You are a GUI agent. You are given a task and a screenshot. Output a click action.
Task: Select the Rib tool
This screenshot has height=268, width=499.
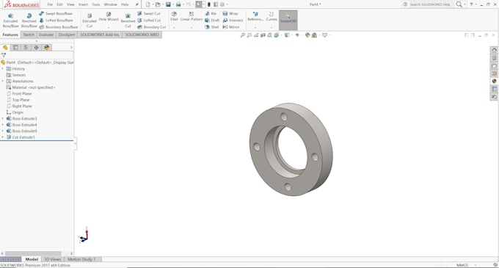[211, 13]
